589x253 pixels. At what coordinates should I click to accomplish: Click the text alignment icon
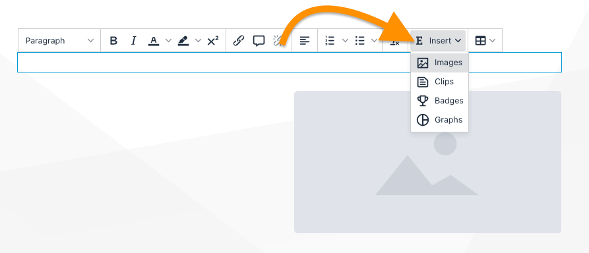pos(305,41)
